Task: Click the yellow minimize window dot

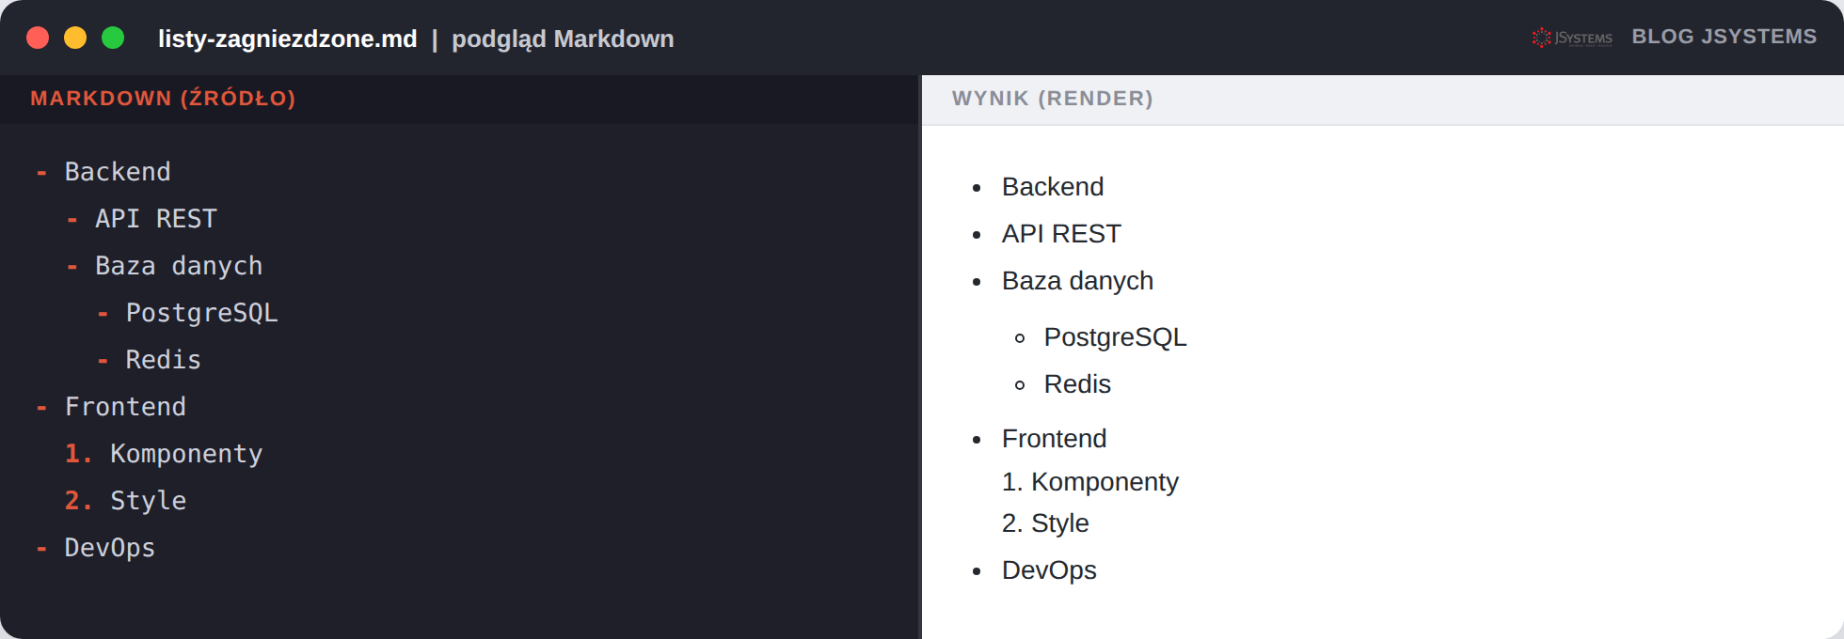Action: point(75,38)
